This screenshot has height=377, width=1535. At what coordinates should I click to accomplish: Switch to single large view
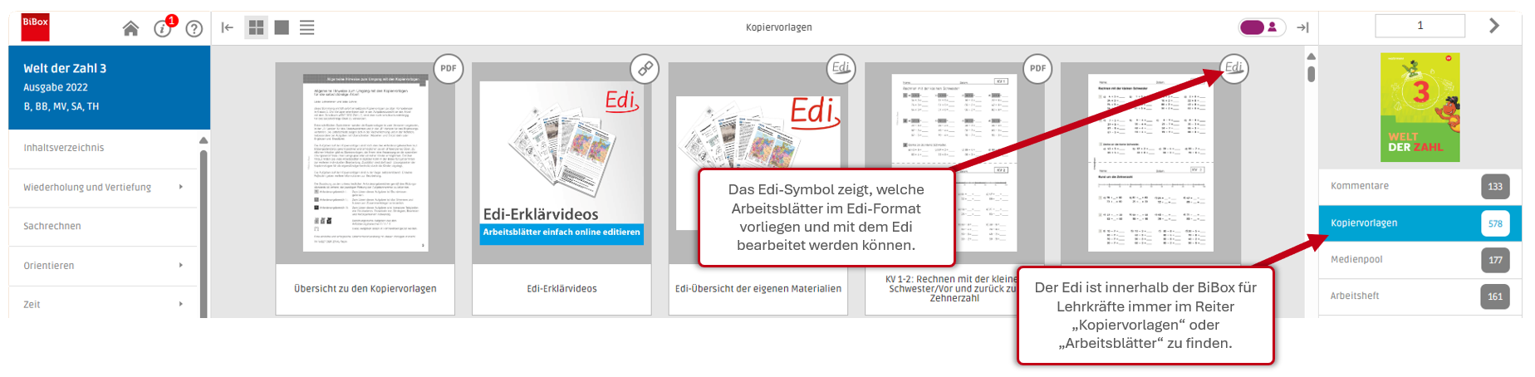pos(282,27)
